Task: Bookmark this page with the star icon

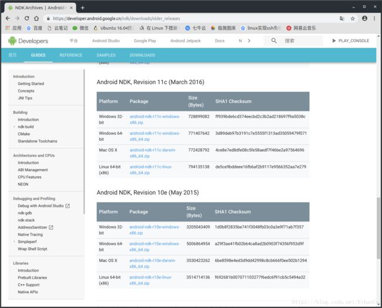Action: 353,18
